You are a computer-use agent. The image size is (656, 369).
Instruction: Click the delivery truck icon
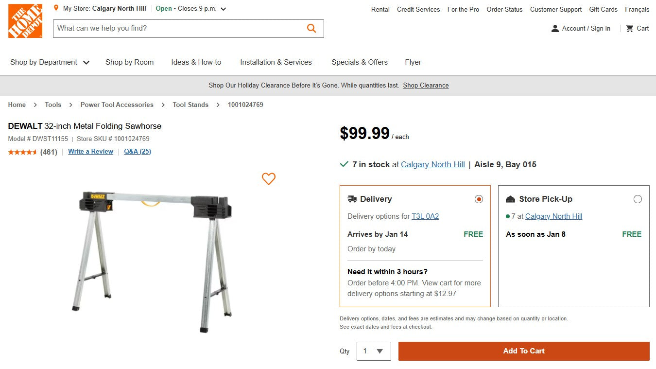tap(352, 199)
